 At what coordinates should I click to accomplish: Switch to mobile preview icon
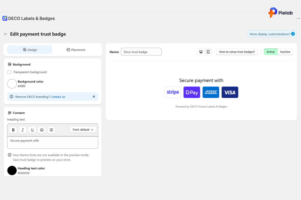click(x=208, y=52)
